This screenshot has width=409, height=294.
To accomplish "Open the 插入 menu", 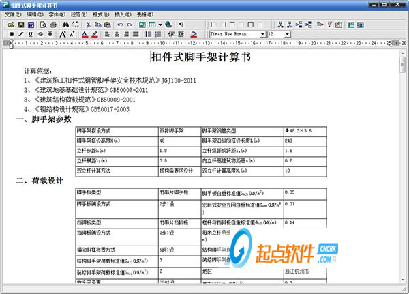I will 123,14.
